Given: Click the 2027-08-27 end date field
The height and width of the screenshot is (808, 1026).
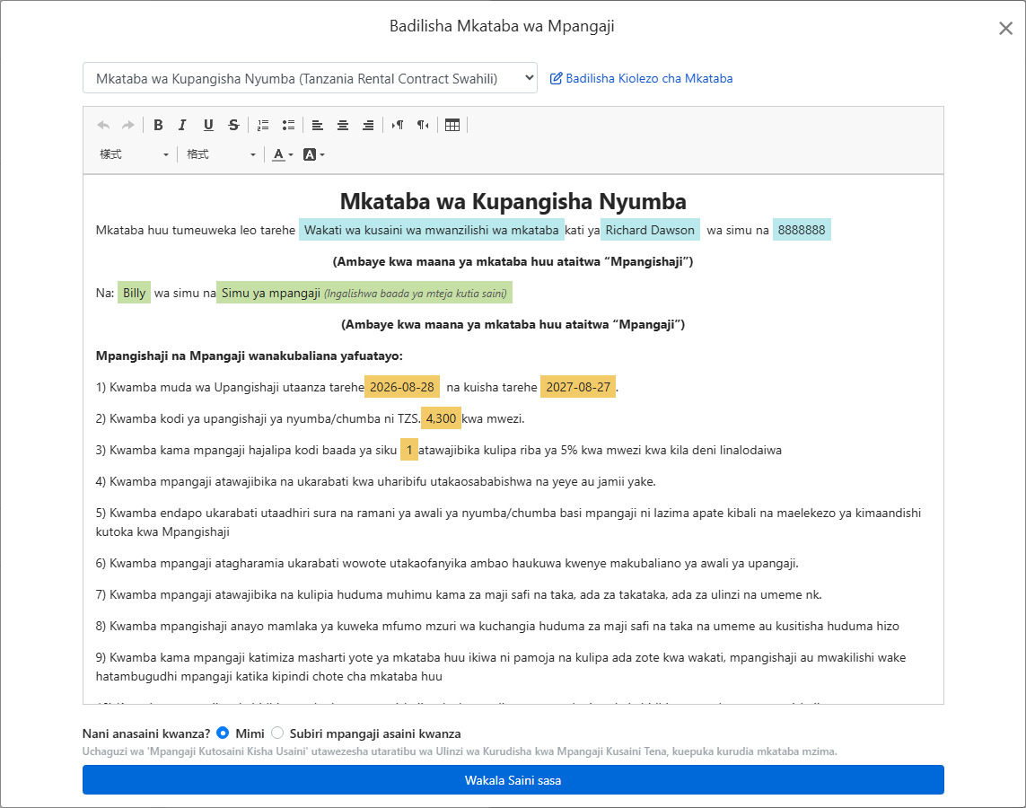Looking at the screenshot, I should (x=578, y=387).
